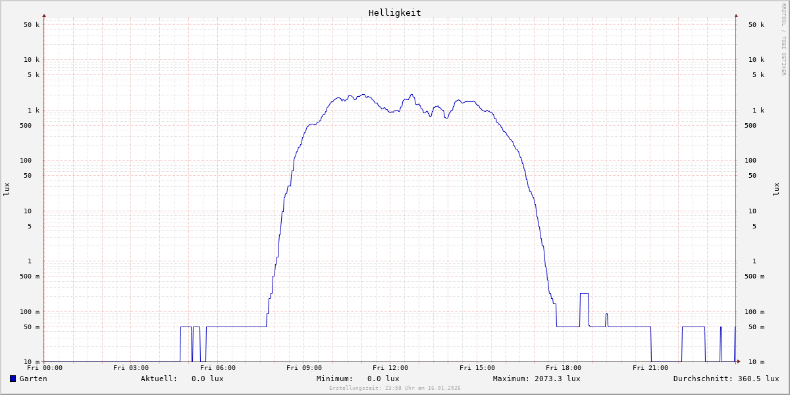Click the left-hand lux axis label
The height and width of the screenshot is (395, 790).
[x=7, y=189]
